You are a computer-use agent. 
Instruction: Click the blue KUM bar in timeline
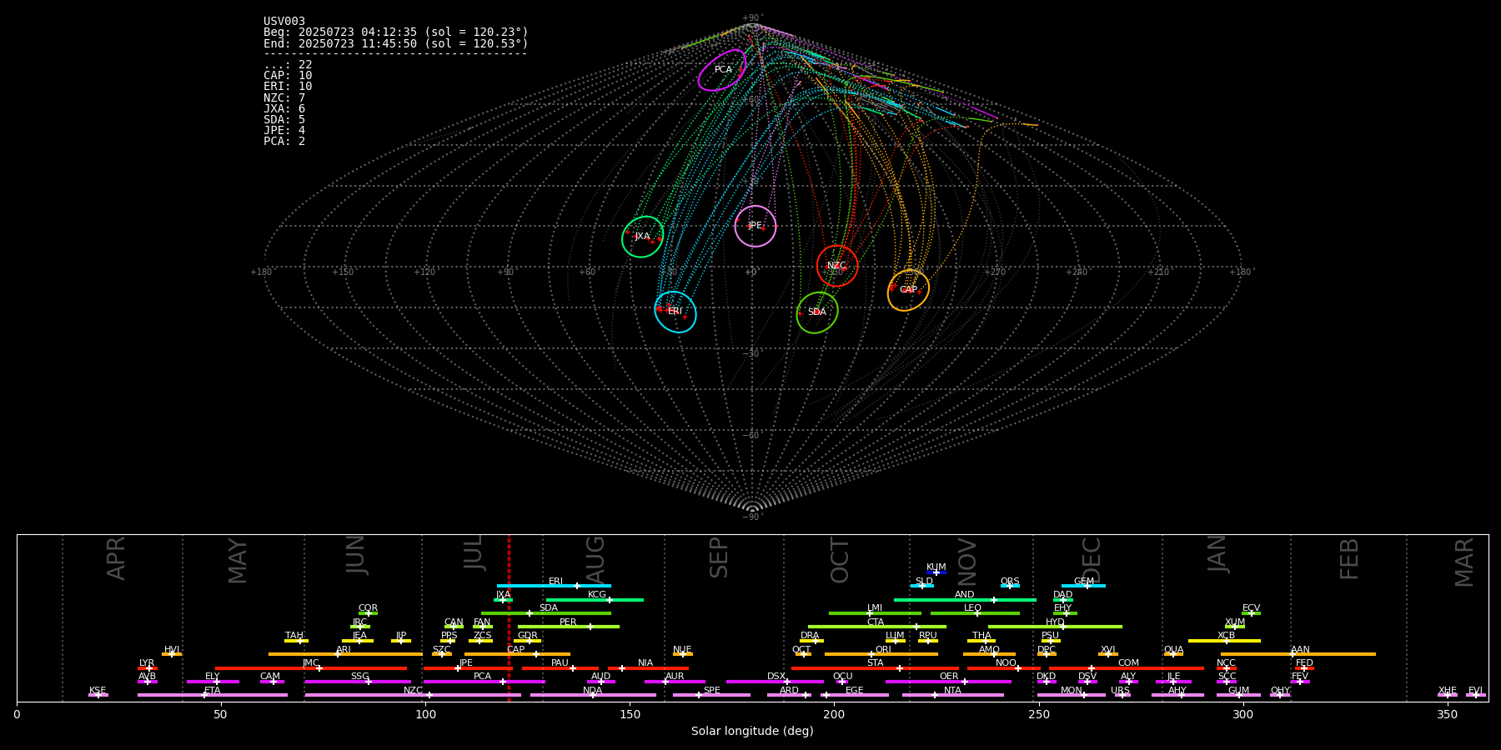(x=936, y=572)
